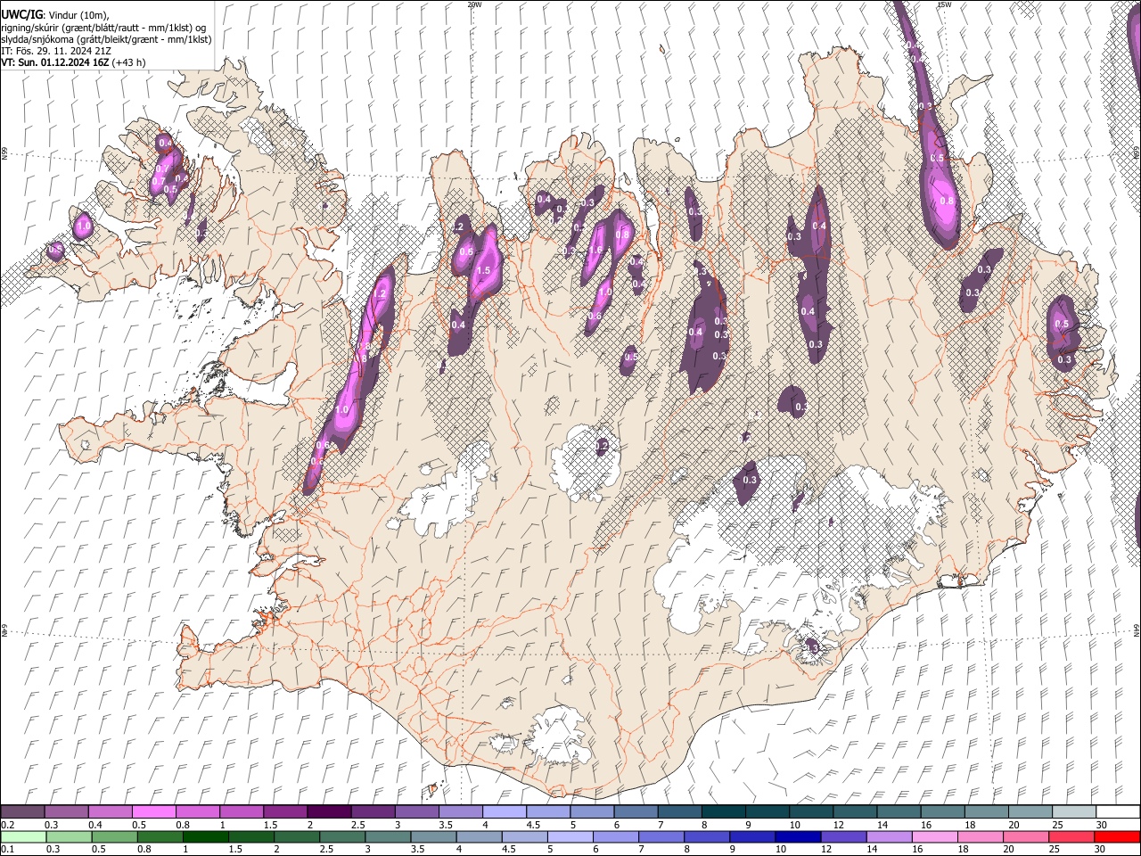
Task: Pick the 12 teal swatch in the top legend row
Action: click(x=854, y=811)
